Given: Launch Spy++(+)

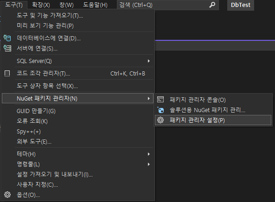Looking at the screenshot, I should [78, 132].
